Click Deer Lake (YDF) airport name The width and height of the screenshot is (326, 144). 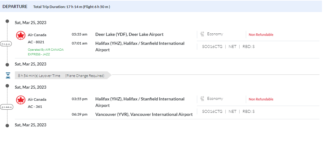(129, 34)
